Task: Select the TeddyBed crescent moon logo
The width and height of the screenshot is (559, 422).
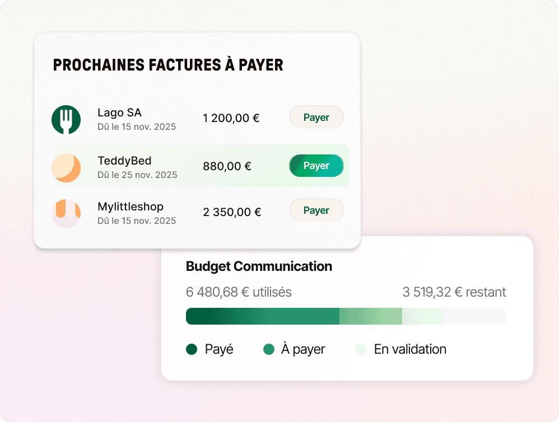Action: tap(66, 167)
